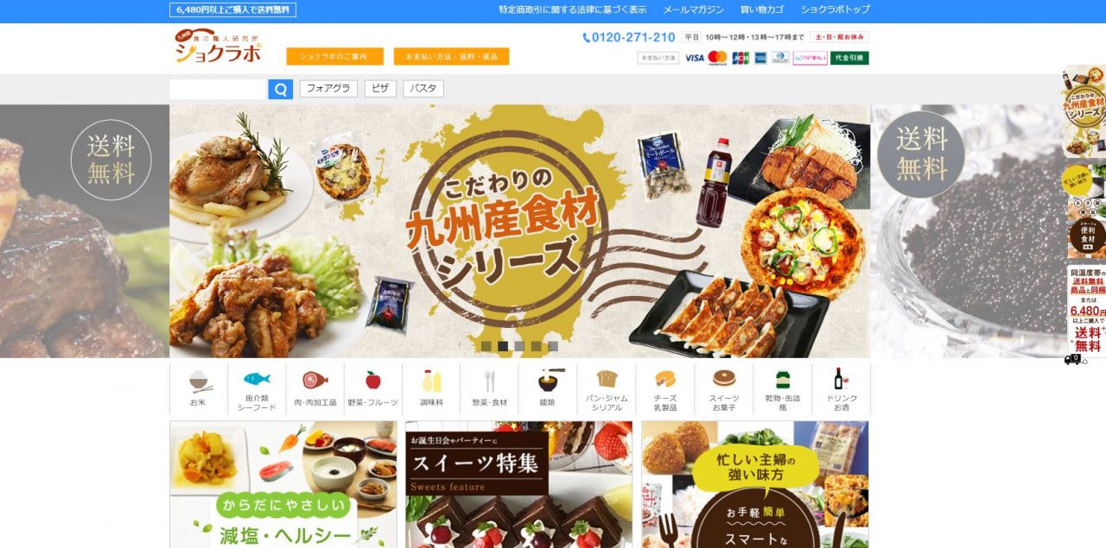Click the フォアグラ search keyword tag
The height and width of the screenshot is (548, 1106).
pyautogui.click(x=328, y=89)
